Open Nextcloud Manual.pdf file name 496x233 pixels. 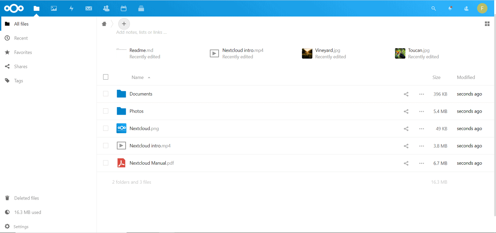click(x=152, y=163)
